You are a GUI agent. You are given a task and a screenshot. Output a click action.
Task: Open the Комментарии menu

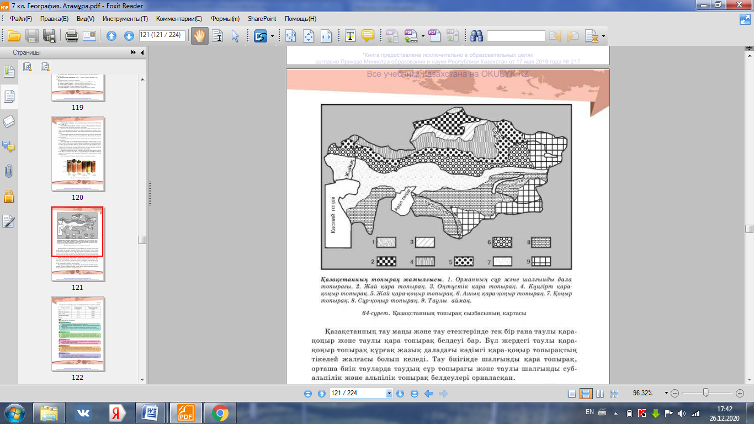pyautogui.click(x=179, y=18)
